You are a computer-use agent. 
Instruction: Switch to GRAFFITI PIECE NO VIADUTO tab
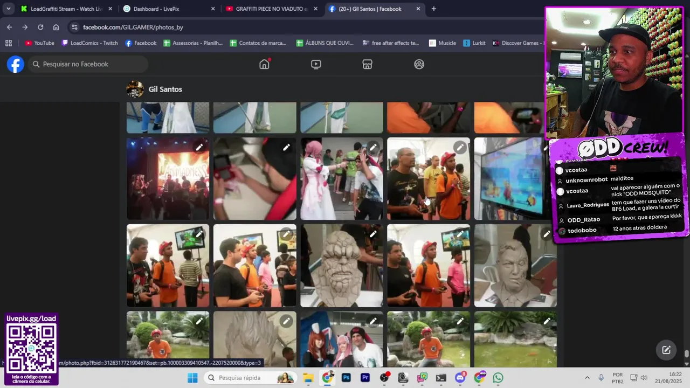[271, 9]
